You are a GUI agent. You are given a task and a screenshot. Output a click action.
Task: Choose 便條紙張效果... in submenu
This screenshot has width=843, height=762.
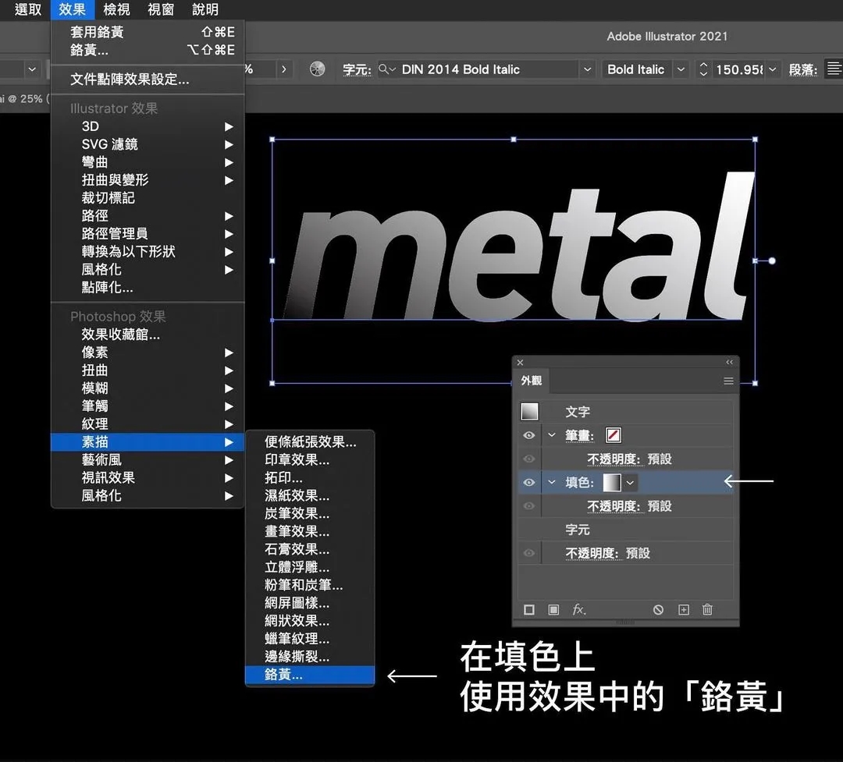click(x=310, y=441)
